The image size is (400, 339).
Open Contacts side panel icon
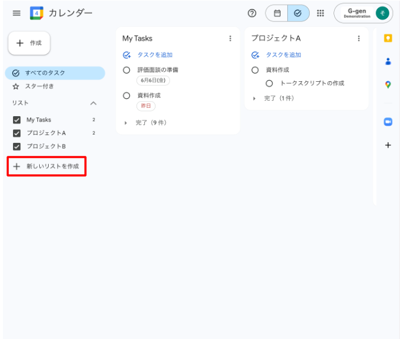[388, 62]
